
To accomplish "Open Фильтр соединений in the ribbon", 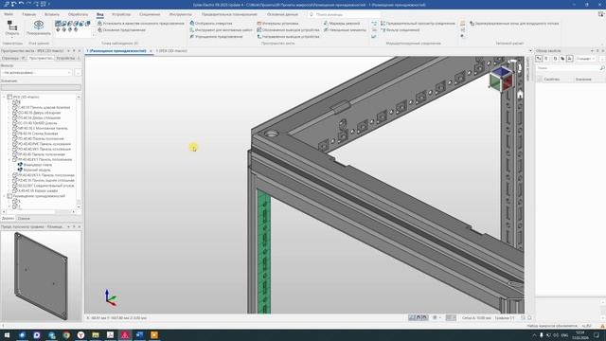I will tap(400, 29).
